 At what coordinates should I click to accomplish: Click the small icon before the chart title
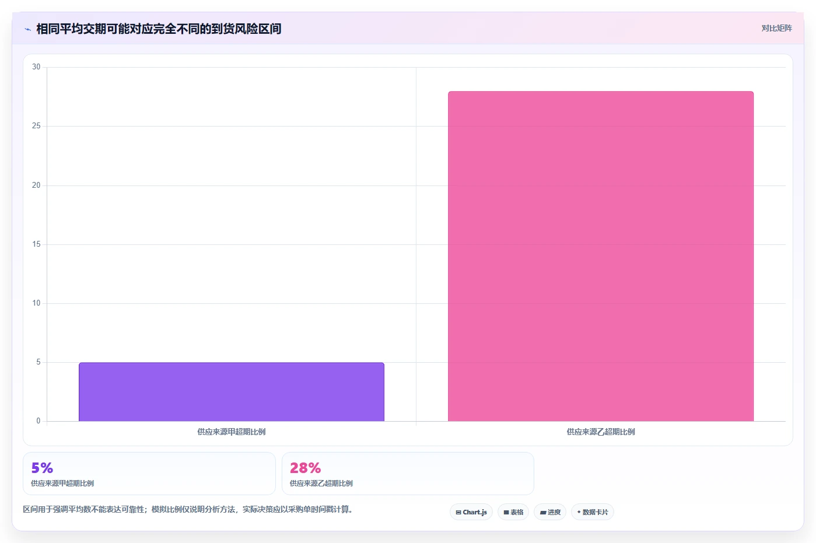click(27, 29)
